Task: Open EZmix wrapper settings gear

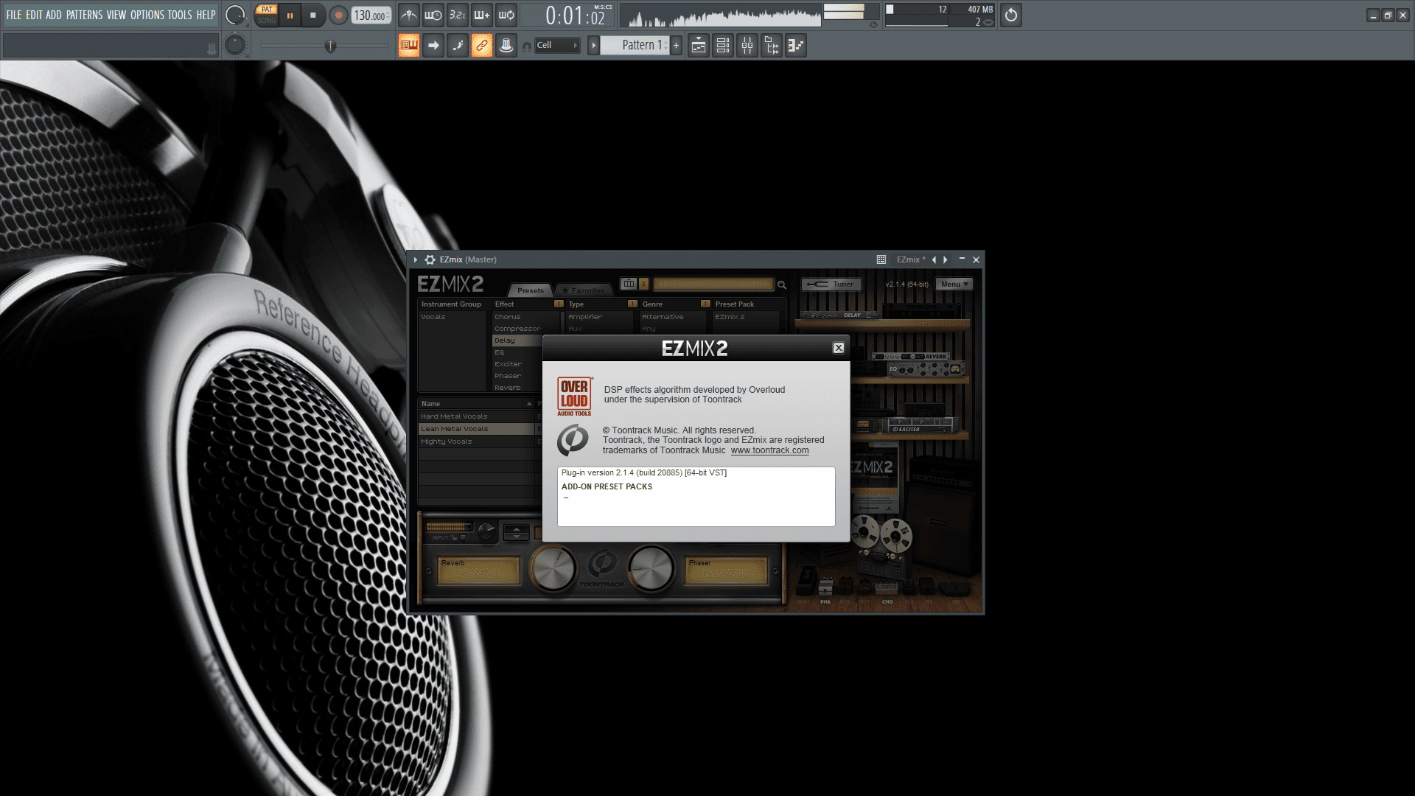Action: (430, 259)
